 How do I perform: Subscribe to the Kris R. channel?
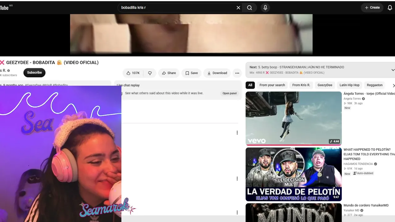(34, 73)
